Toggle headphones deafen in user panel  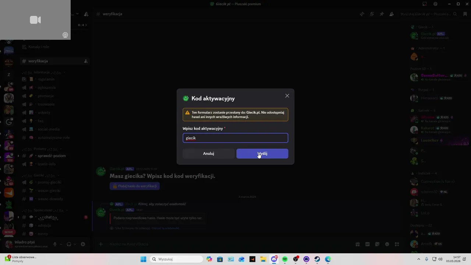[69, 244]
